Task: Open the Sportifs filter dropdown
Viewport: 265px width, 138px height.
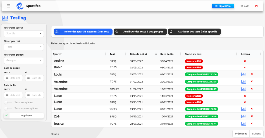Action: coord(24,34)
